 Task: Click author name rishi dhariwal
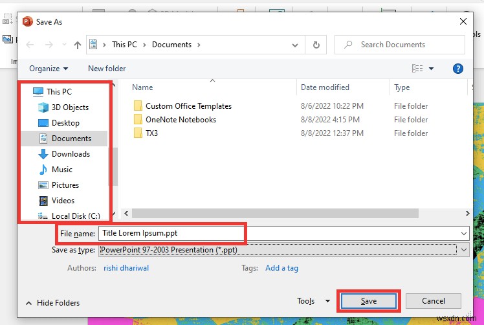[126, 268]
